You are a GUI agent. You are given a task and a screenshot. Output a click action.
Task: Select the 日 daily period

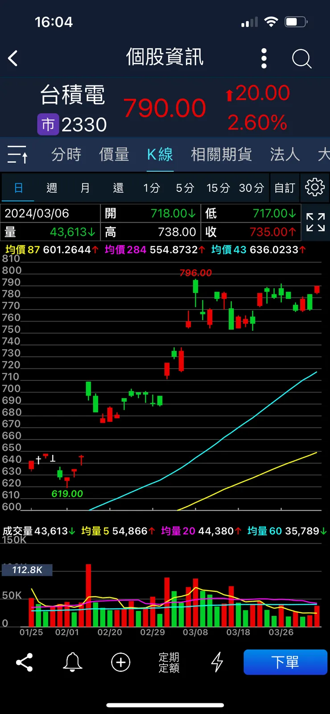click(18, 188)
